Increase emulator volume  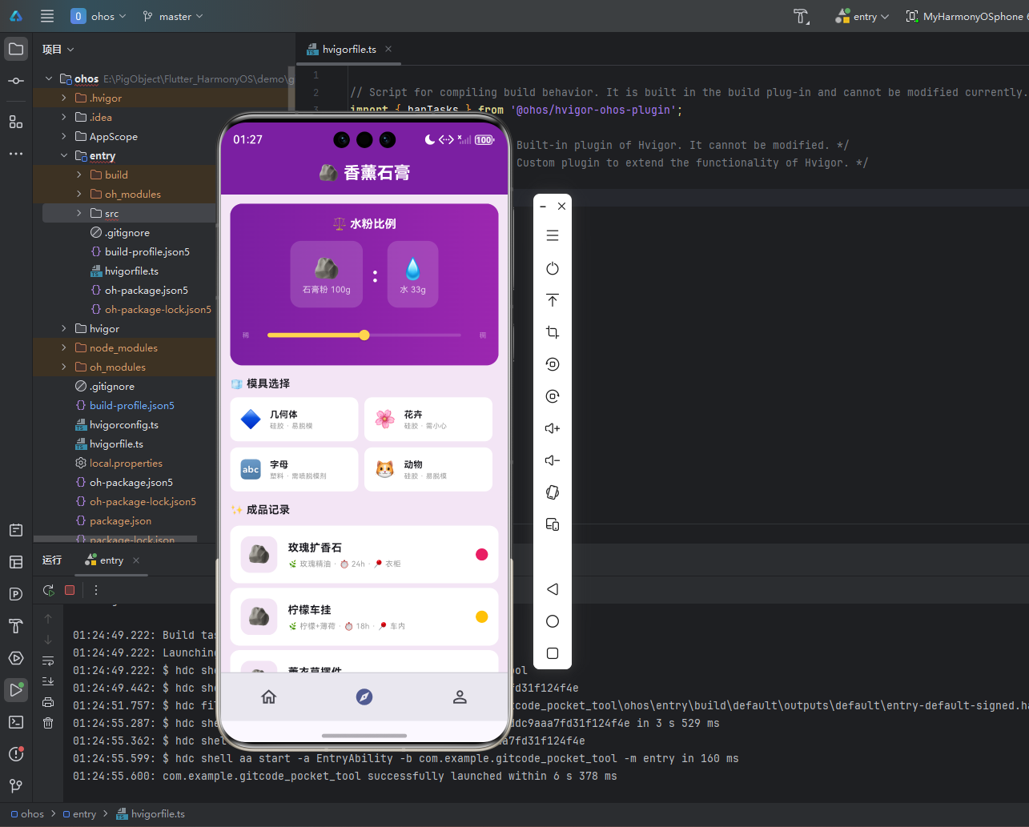[553, 428]
